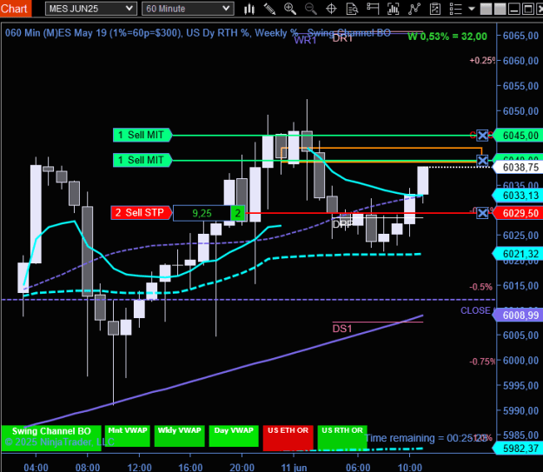
Task: Click the WR1 level label
Action: [x=306, y=40]
